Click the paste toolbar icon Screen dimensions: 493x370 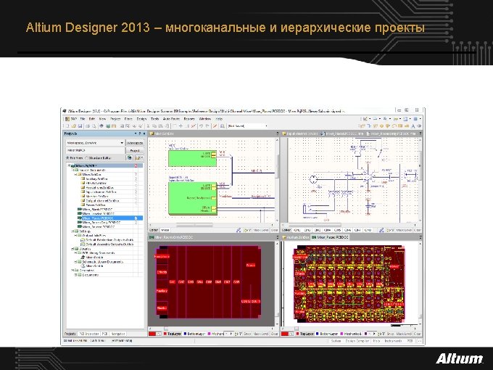(160, 126)
